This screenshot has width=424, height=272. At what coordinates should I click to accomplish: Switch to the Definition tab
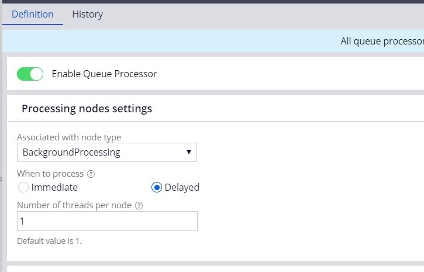tap(33, 14)
